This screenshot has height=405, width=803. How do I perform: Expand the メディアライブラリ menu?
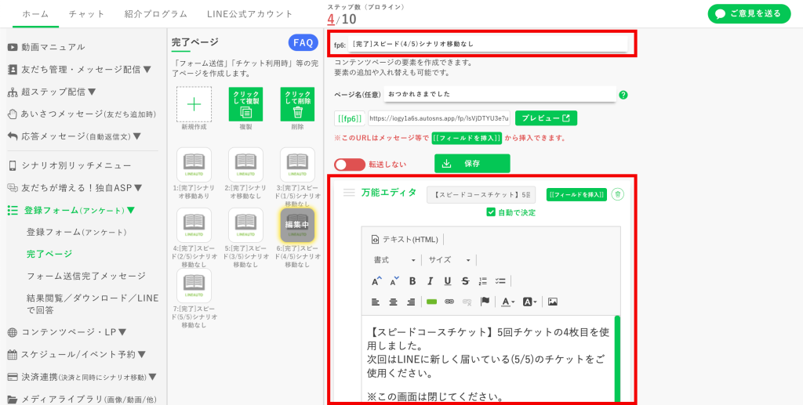coord(82,400)
